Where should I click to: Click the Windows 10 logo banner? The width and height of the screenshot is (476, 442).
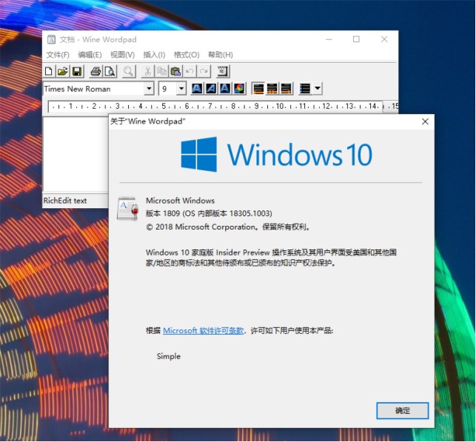[x=276, y=154]
